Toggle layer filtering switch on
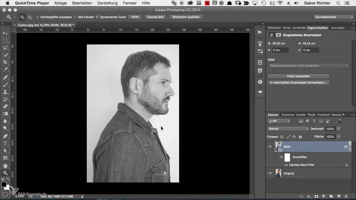Viewport: 356px width, 200px height. pos(340,121)
